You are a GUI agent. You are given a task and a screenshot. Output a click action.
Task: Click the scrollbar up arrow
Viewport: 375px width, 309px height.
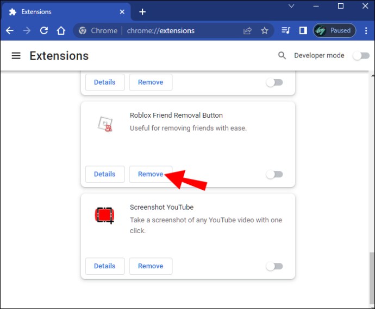pyautogui.click(x=373, y=75)
